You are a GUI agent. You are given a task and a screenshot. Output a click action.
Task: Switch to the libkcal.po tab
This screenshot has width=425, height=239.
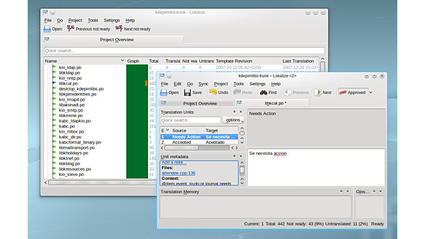coord(275,103)
